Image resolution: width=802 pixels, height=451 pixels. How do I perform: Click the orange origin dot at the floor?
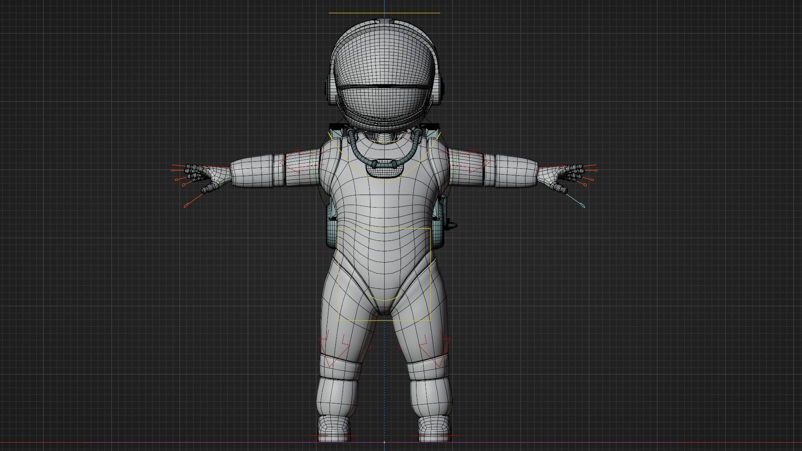tap(384, 442)
